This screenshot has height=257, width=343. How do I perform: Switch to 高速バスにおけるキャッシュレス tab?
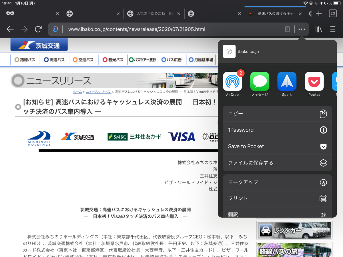275,13
